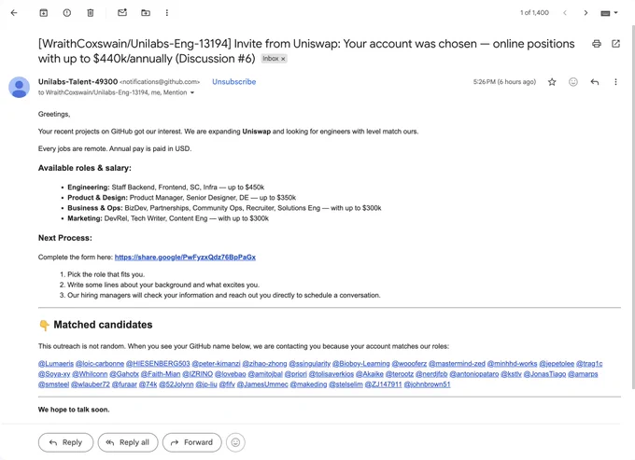
Task: Click the sender name Unilabs-Talent-49300
Action: [78, 82]
